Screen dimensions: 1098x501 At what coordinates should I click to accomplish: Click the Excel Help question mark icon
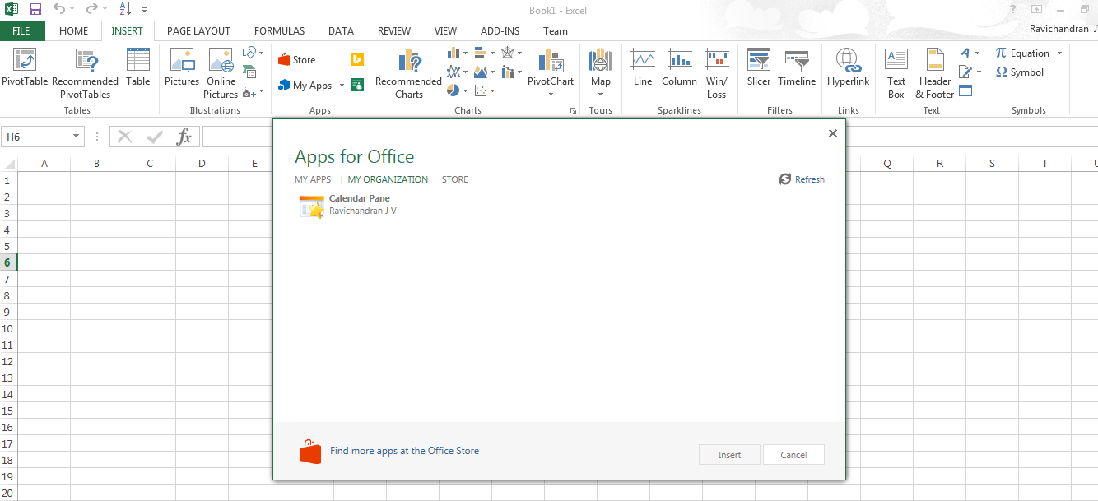point(1012,9)
